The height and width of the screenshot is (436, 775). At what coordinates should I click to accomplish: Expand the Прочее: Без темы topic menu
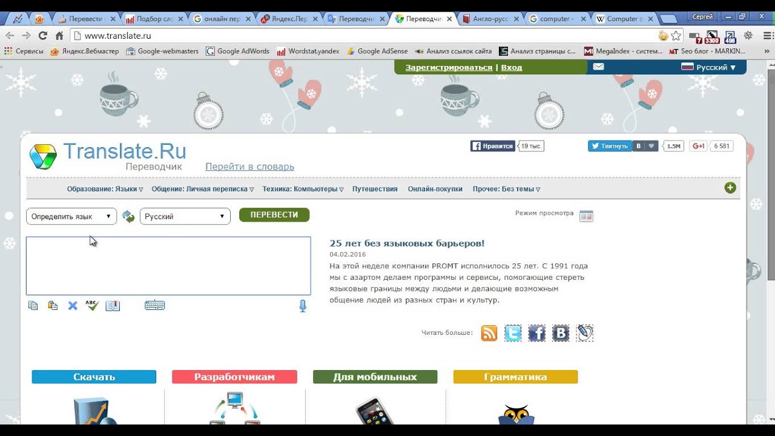pos(506,189)
